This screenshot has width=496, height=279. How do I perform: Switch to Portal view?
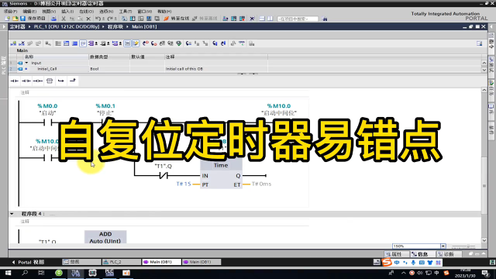point(28,262)
